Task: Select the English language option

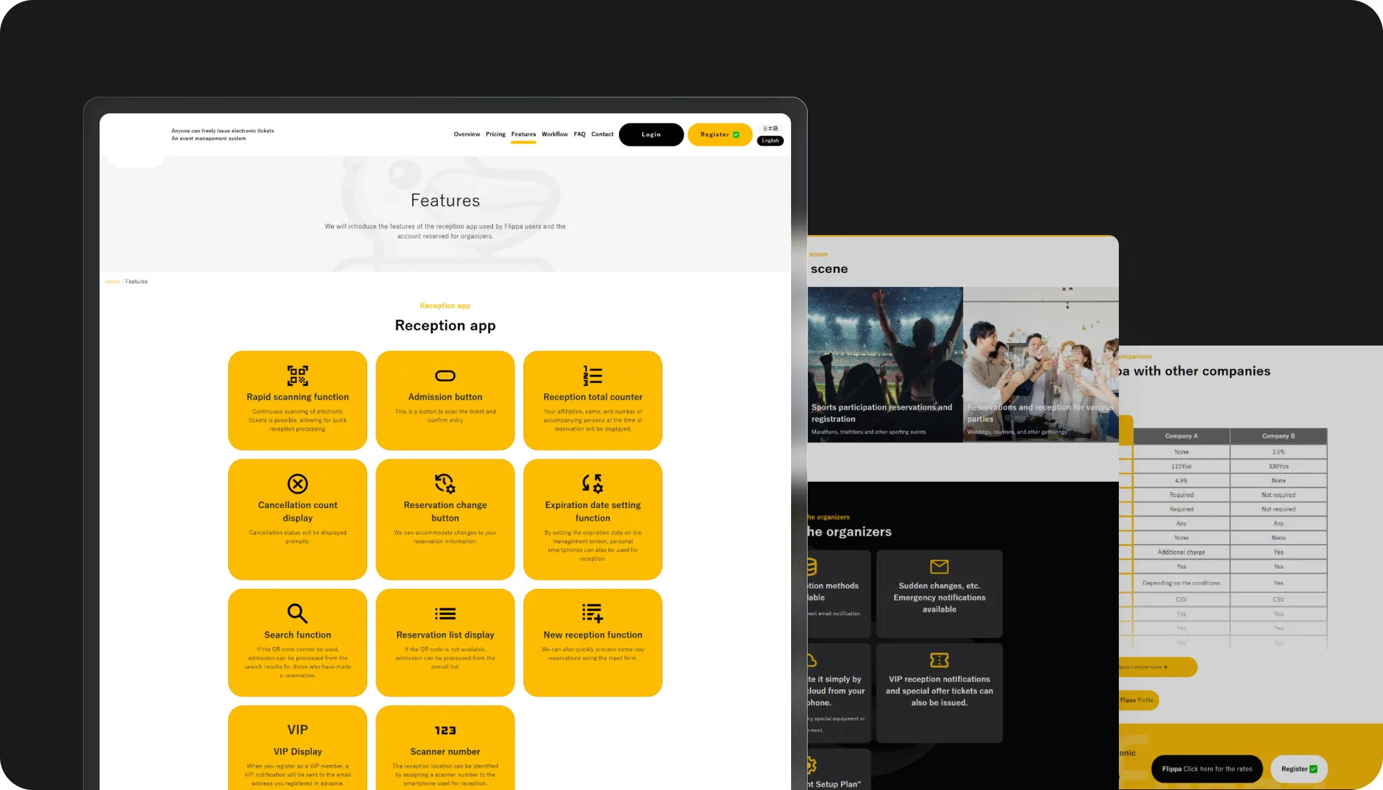Action: (x=770, y=141)
